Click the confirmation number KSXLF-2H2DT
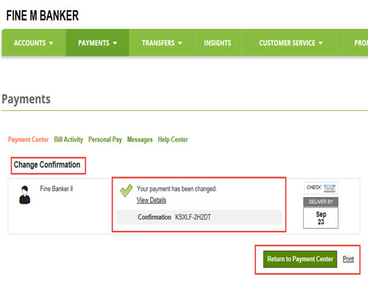 pyautogui.click(x=193, y=217)
